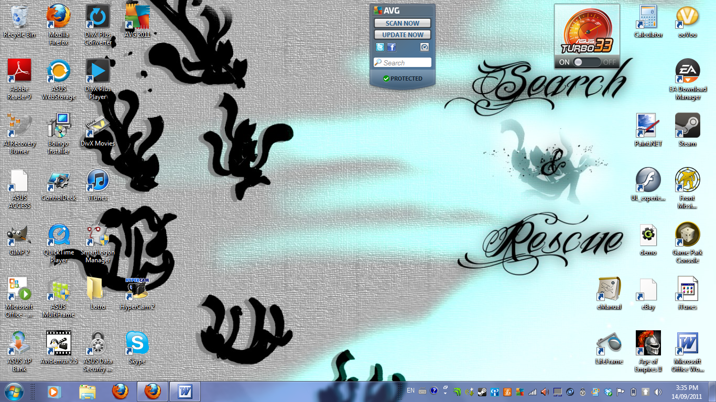Viewport: 716px width, 402px height.
Task: Switch to the Microsoft Word taskbar window
Action: tap(185, 391)
